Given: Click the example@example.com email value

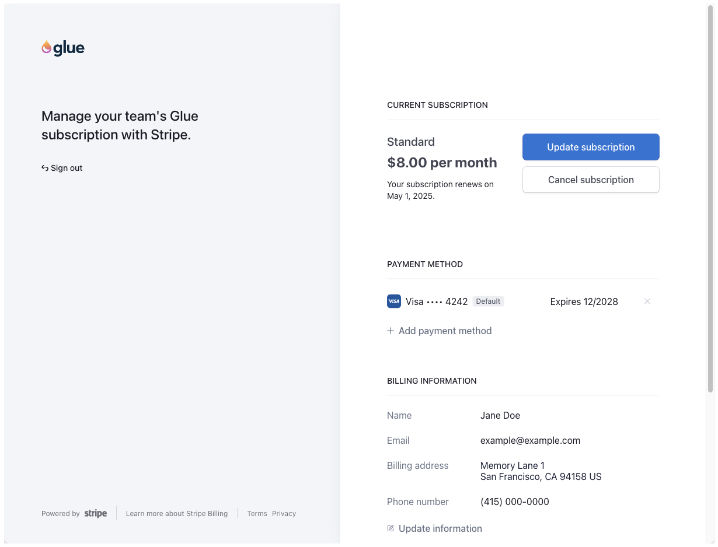Looking at the screenshot, I should 530,440.
